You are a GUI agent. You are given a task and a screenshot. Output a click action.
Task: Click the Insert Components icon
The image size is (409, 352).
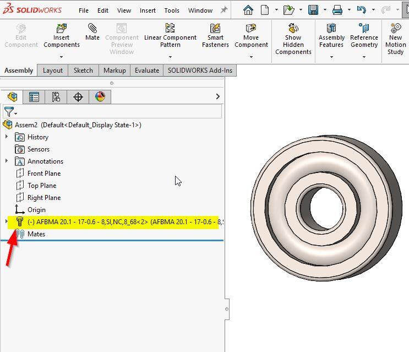[x=61, y=29]
